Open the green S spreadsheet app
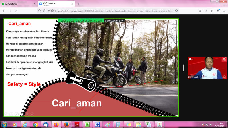Viewport: 228px width, 128px height. point(87,125)
